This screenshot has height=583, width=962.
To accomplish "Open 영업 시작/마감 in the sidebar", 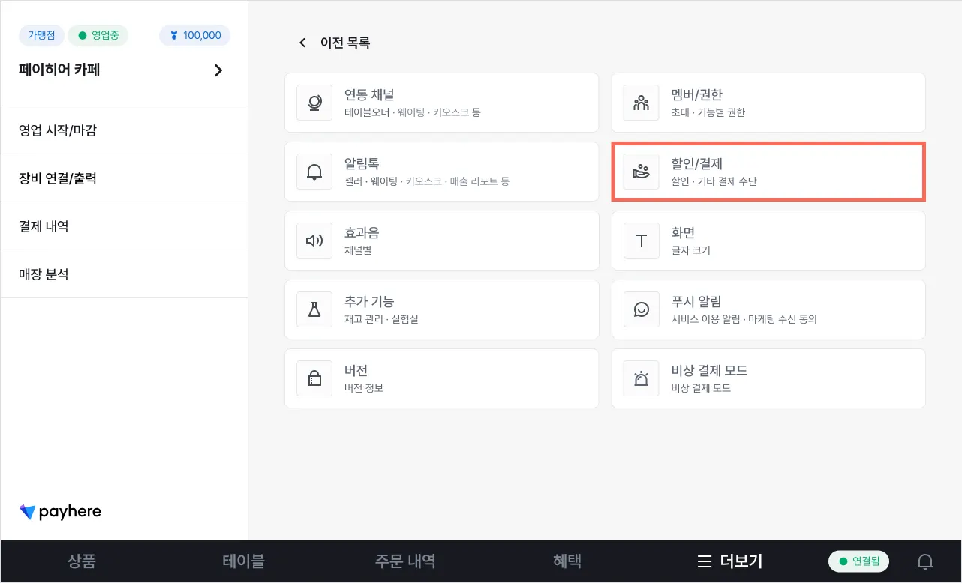I will click(x=58, y=130).
